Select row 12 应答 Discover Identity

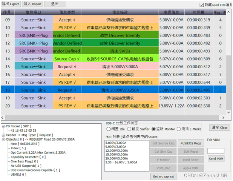click(113, 43)
